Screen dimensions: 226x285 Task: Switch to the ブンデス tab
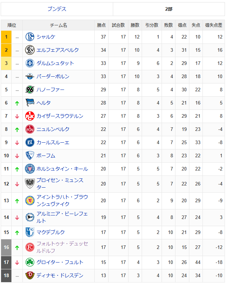point(57,9)
